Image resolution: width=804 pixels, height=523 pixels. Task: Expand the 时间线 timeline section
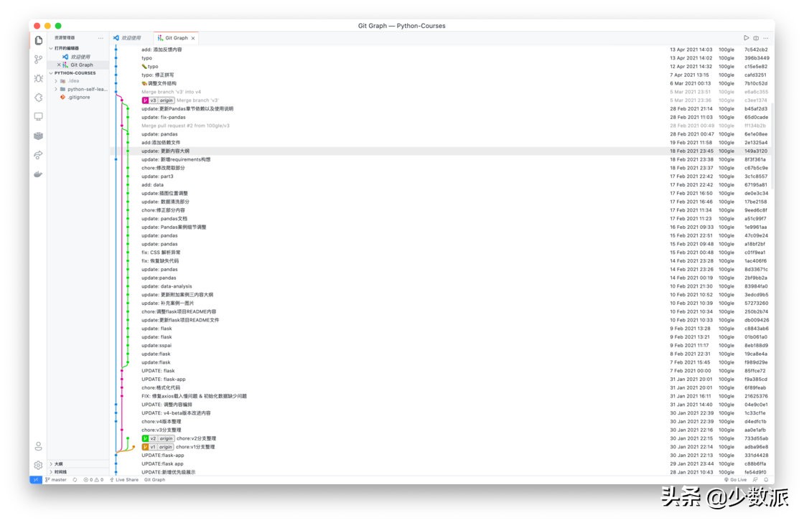(x=60, y=472)
